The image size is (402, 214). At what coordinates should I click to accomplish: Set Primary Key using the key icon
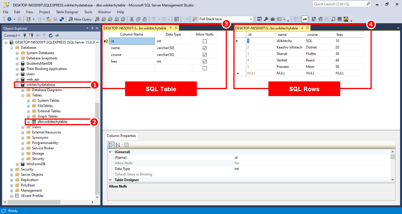point(305,19)
